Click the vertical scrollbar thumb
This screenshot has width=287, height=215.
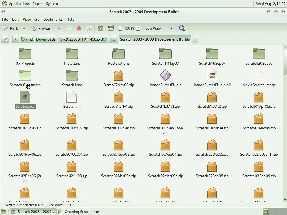(285, 62)
